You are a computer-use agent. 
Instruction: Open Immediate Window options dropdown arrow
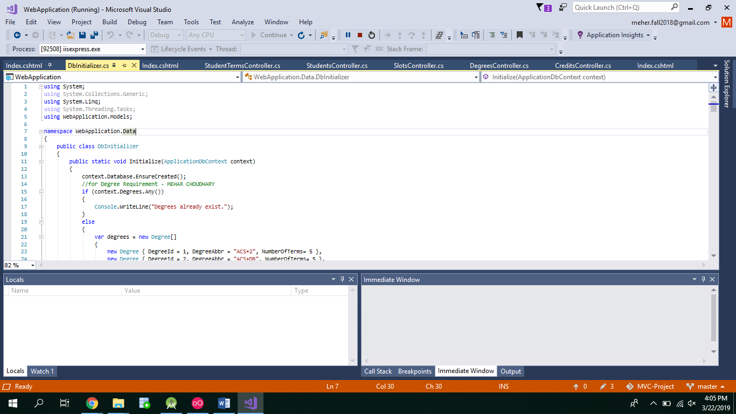(x=695, y=279)
